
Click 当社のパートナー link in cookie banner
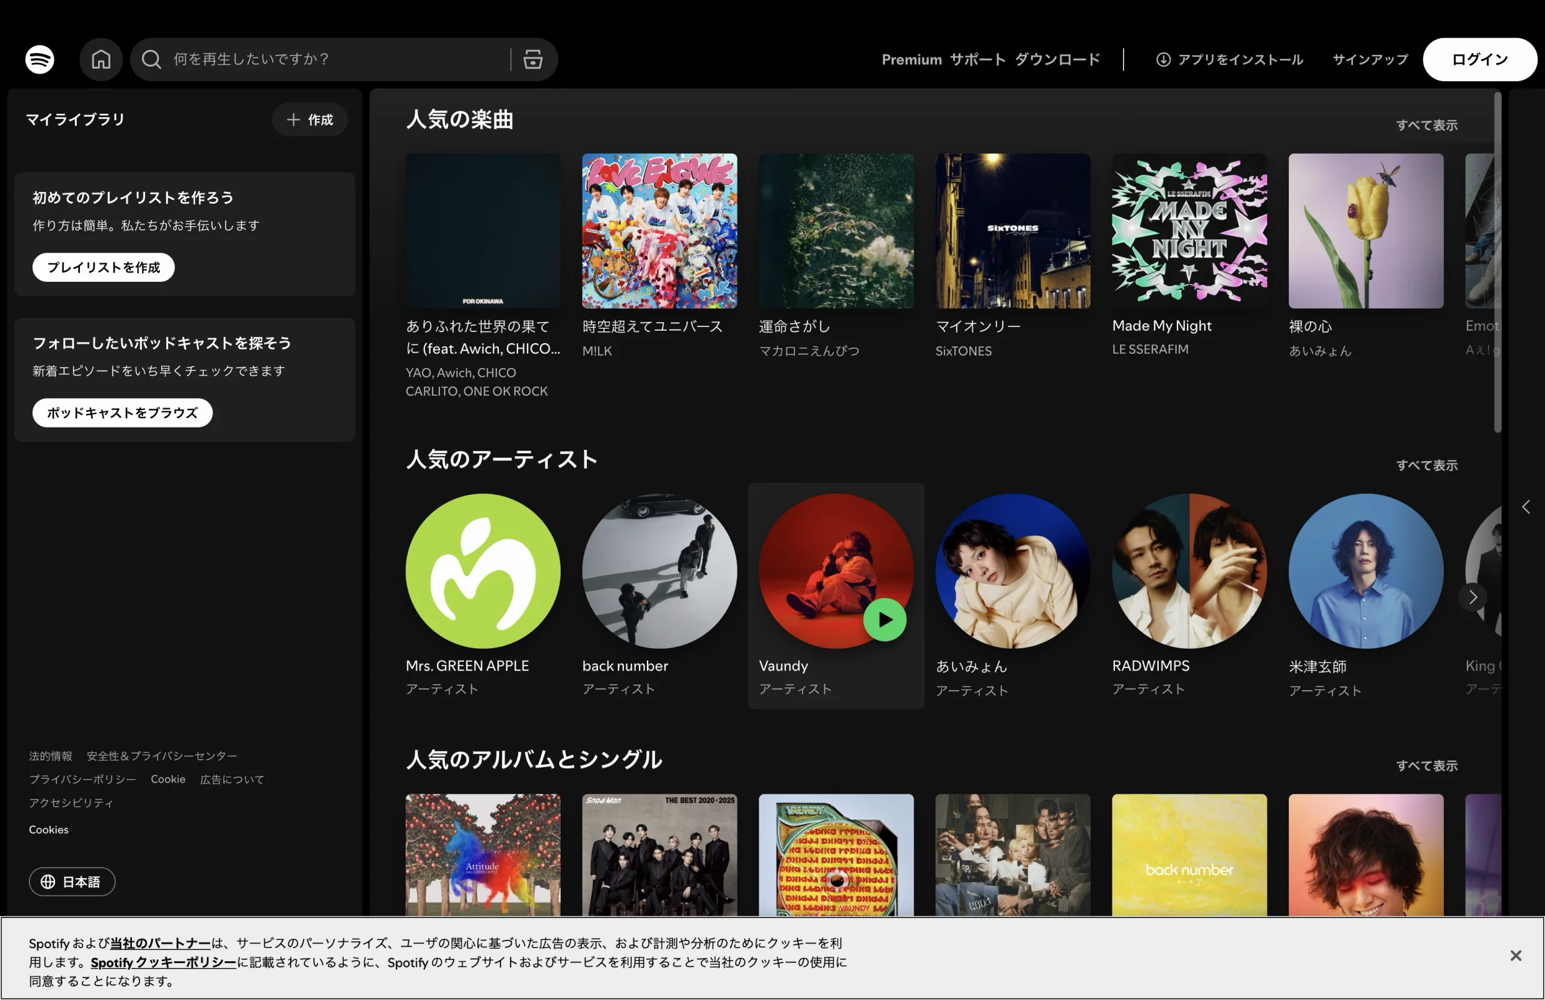coord(161,943)
